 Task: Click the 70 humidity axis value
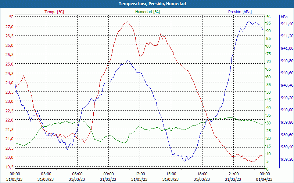(269, 61)
